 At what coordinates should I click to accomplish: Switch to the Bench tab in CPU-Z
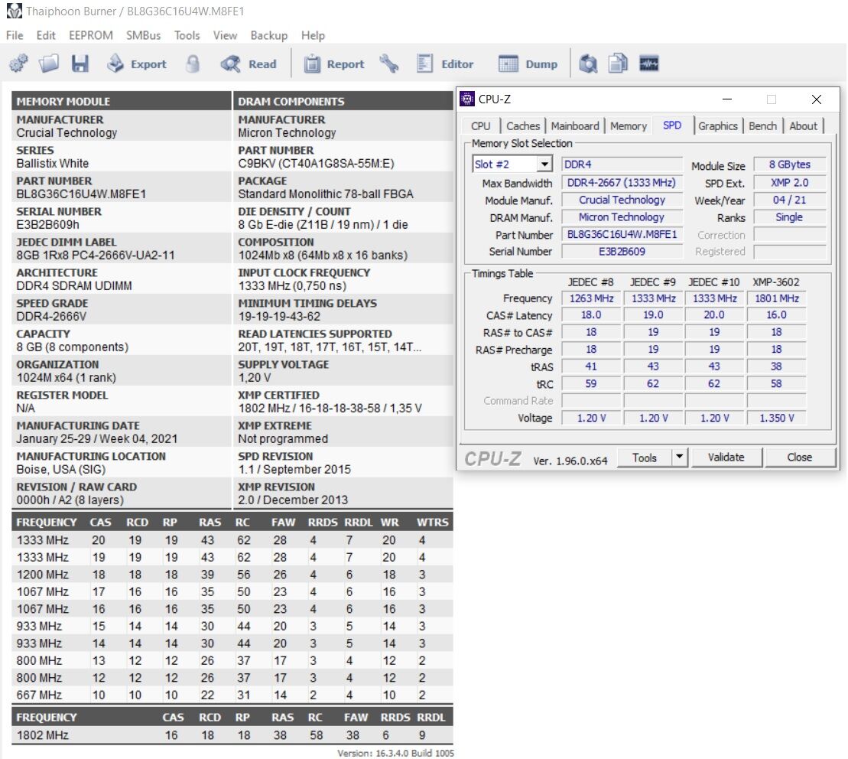(762, 126)
